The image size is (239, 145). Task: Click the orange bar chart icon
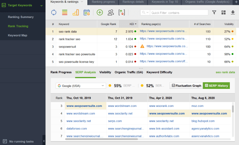[x=75, y=12]
